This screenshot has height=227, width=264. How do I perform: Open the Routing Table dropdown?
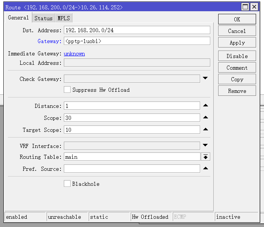coord(205,157)
